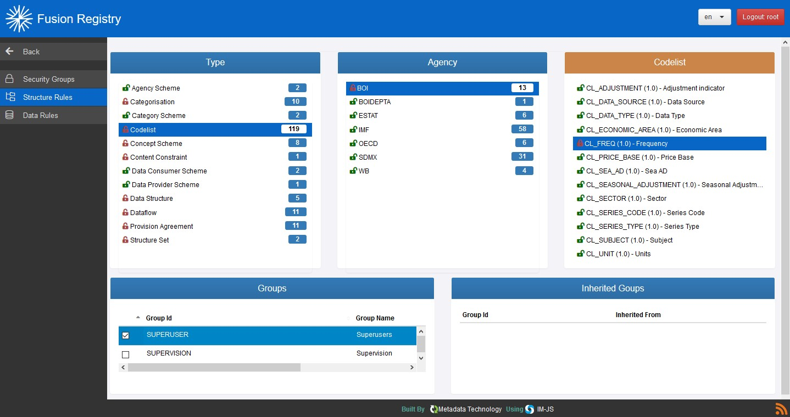Select Structure Rules in the sidebar
This screenshot has height=417, width=790.
tap(48, 97)
